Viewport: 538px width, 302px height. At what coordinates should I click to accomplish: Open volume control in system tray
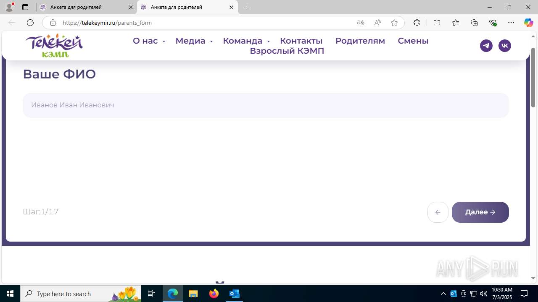pos(483,294)
